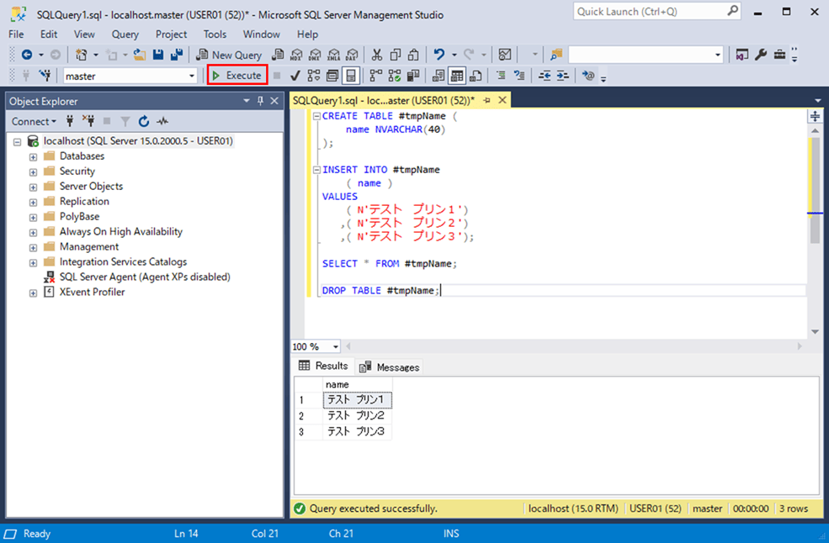
Task: Switch to the Results tab
Action: pyautogui.click(x=323, y=366)
